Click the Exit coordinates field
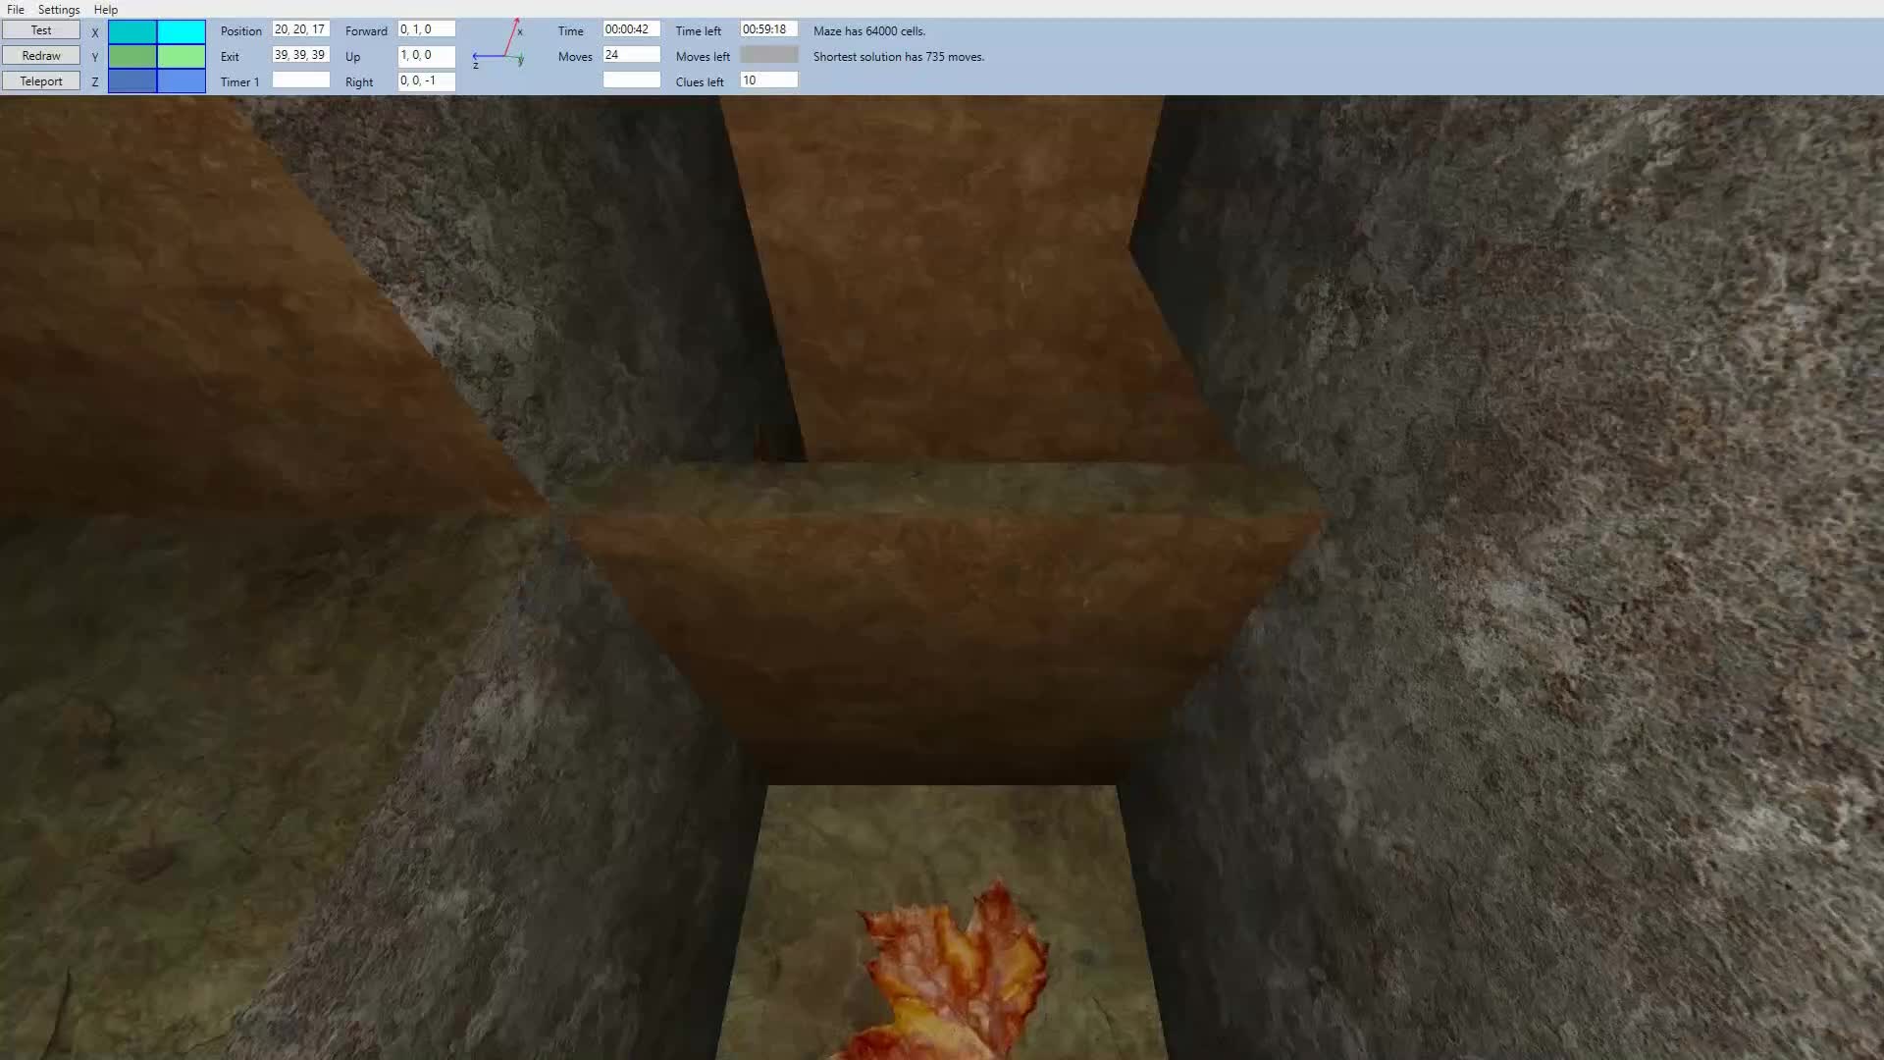Screen dimensions: 1884x1060 [300, 55]
